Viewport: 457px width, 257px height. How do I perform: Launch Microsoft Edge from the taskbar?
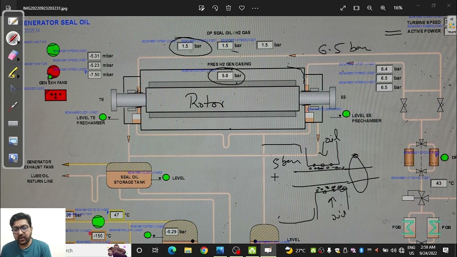coord(172,250)
